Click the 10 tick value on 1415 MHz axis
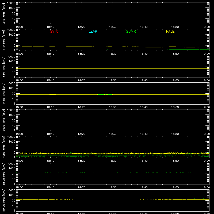Screen dimensions: 214x214 tap(14, 99)
